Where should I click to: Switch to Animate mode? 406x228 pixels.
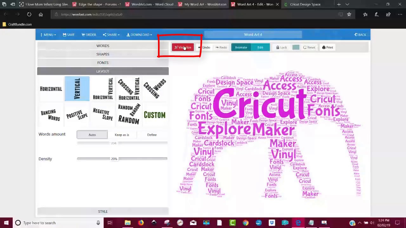click(x=241, y=47)
